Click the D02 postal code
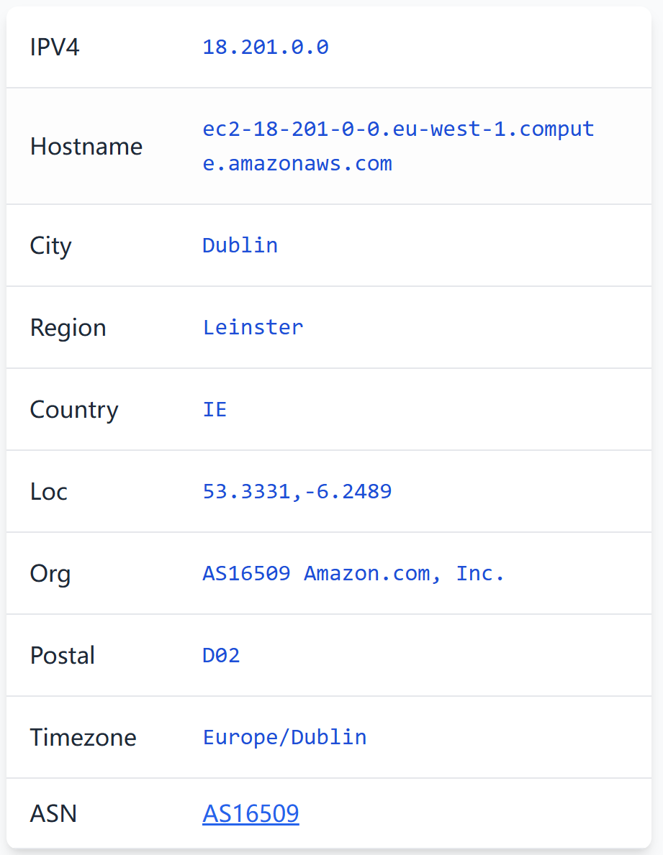 click(x=221, y=655)
